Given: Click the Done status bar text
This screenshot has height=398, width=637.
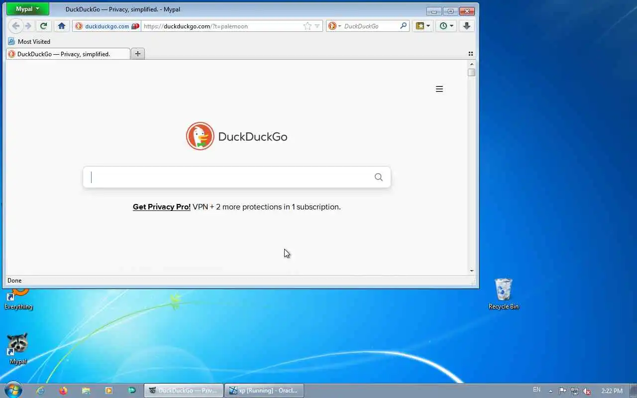Looking at the screenshot, I should pos(14,281).
